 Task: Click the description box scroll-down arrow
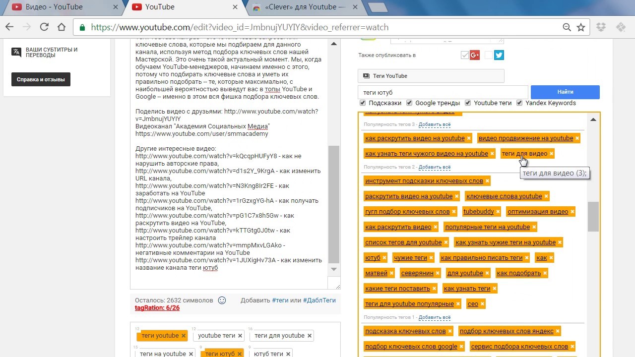[334, 269]
